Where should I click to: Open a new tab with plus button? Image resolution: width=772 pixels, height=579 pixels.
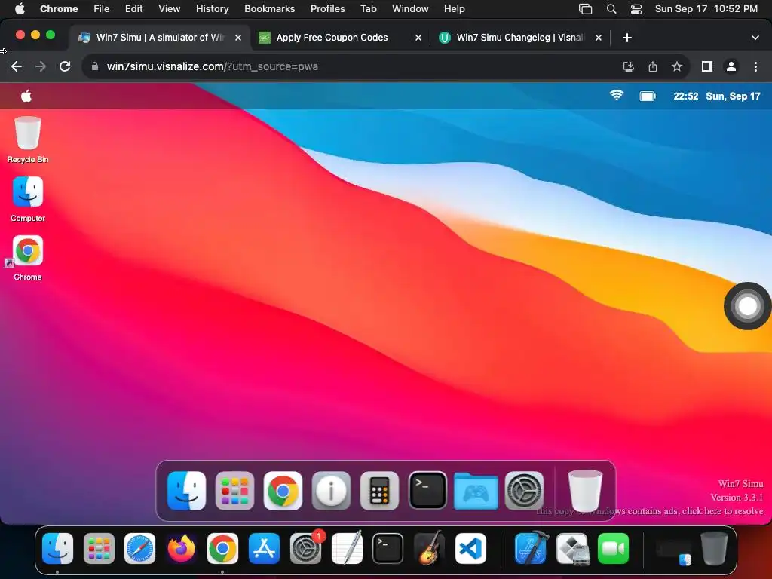[626, 38]
